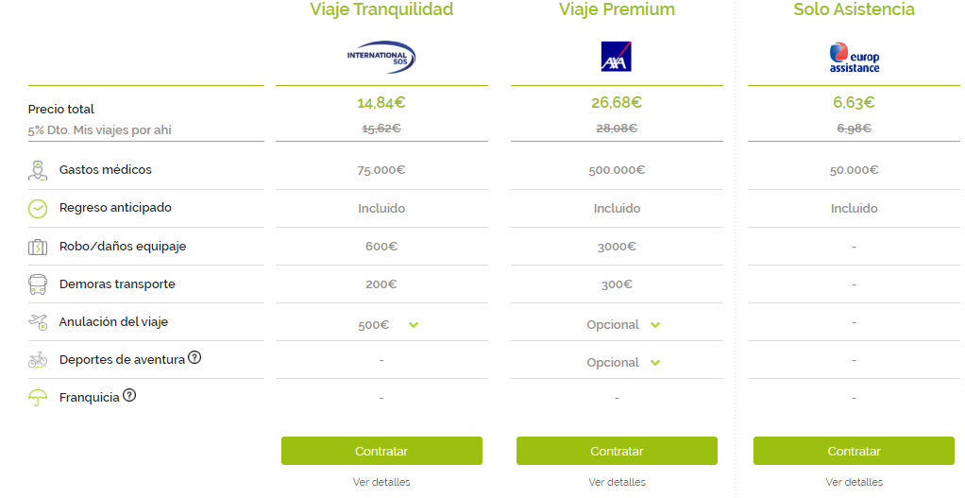Click the Franquicia umbrella icon
This screenshot has height=498, width=965.
tap(38, 398)
